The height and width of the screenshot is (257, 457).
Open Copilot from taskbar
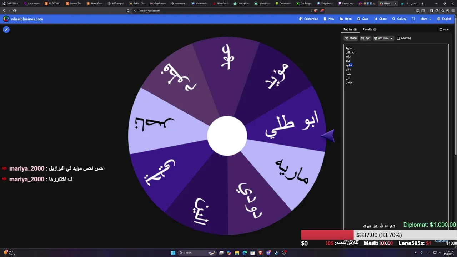pyautogui.click(x=229, y=253)
